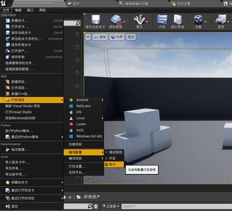
Task: Click the Save Current Level toolbar icon
Action: 95,20
